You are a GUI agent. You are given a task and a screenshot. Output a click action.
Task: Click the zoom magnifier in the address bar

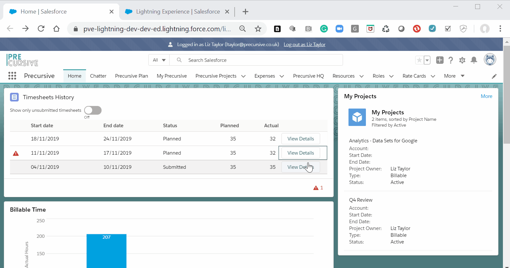click(x=242, y=29)
